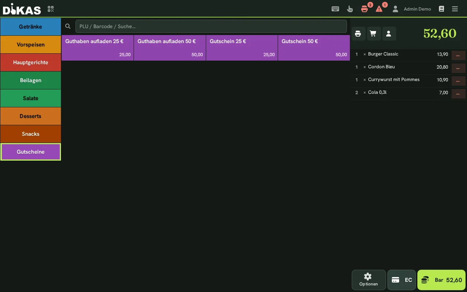The width and height of the screenshot is (467, 292).
Task: Open warning alerts with badge 1
Action: point(379,9)
